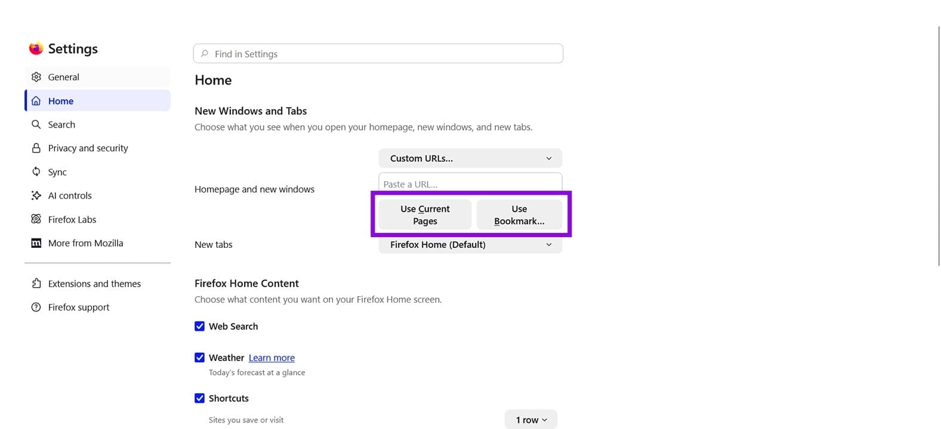The image size is (941, 429).
Task: Click the More from Mozilla icon
Action: pos(36,243)
